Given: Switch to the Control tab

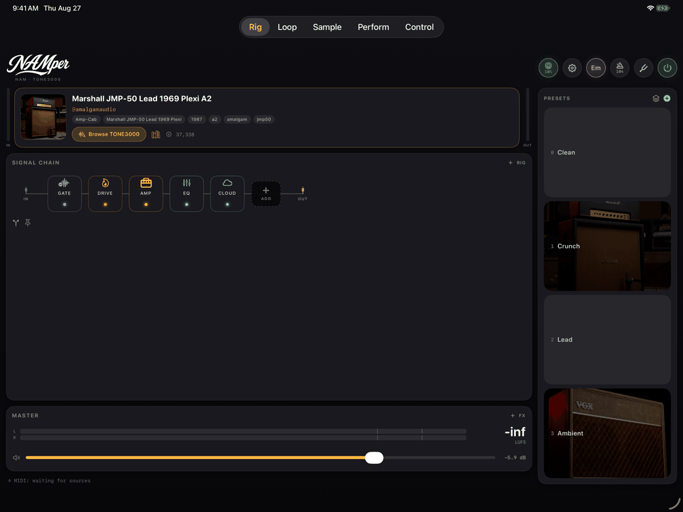Looking at the screenshot, I should [419, 27].
